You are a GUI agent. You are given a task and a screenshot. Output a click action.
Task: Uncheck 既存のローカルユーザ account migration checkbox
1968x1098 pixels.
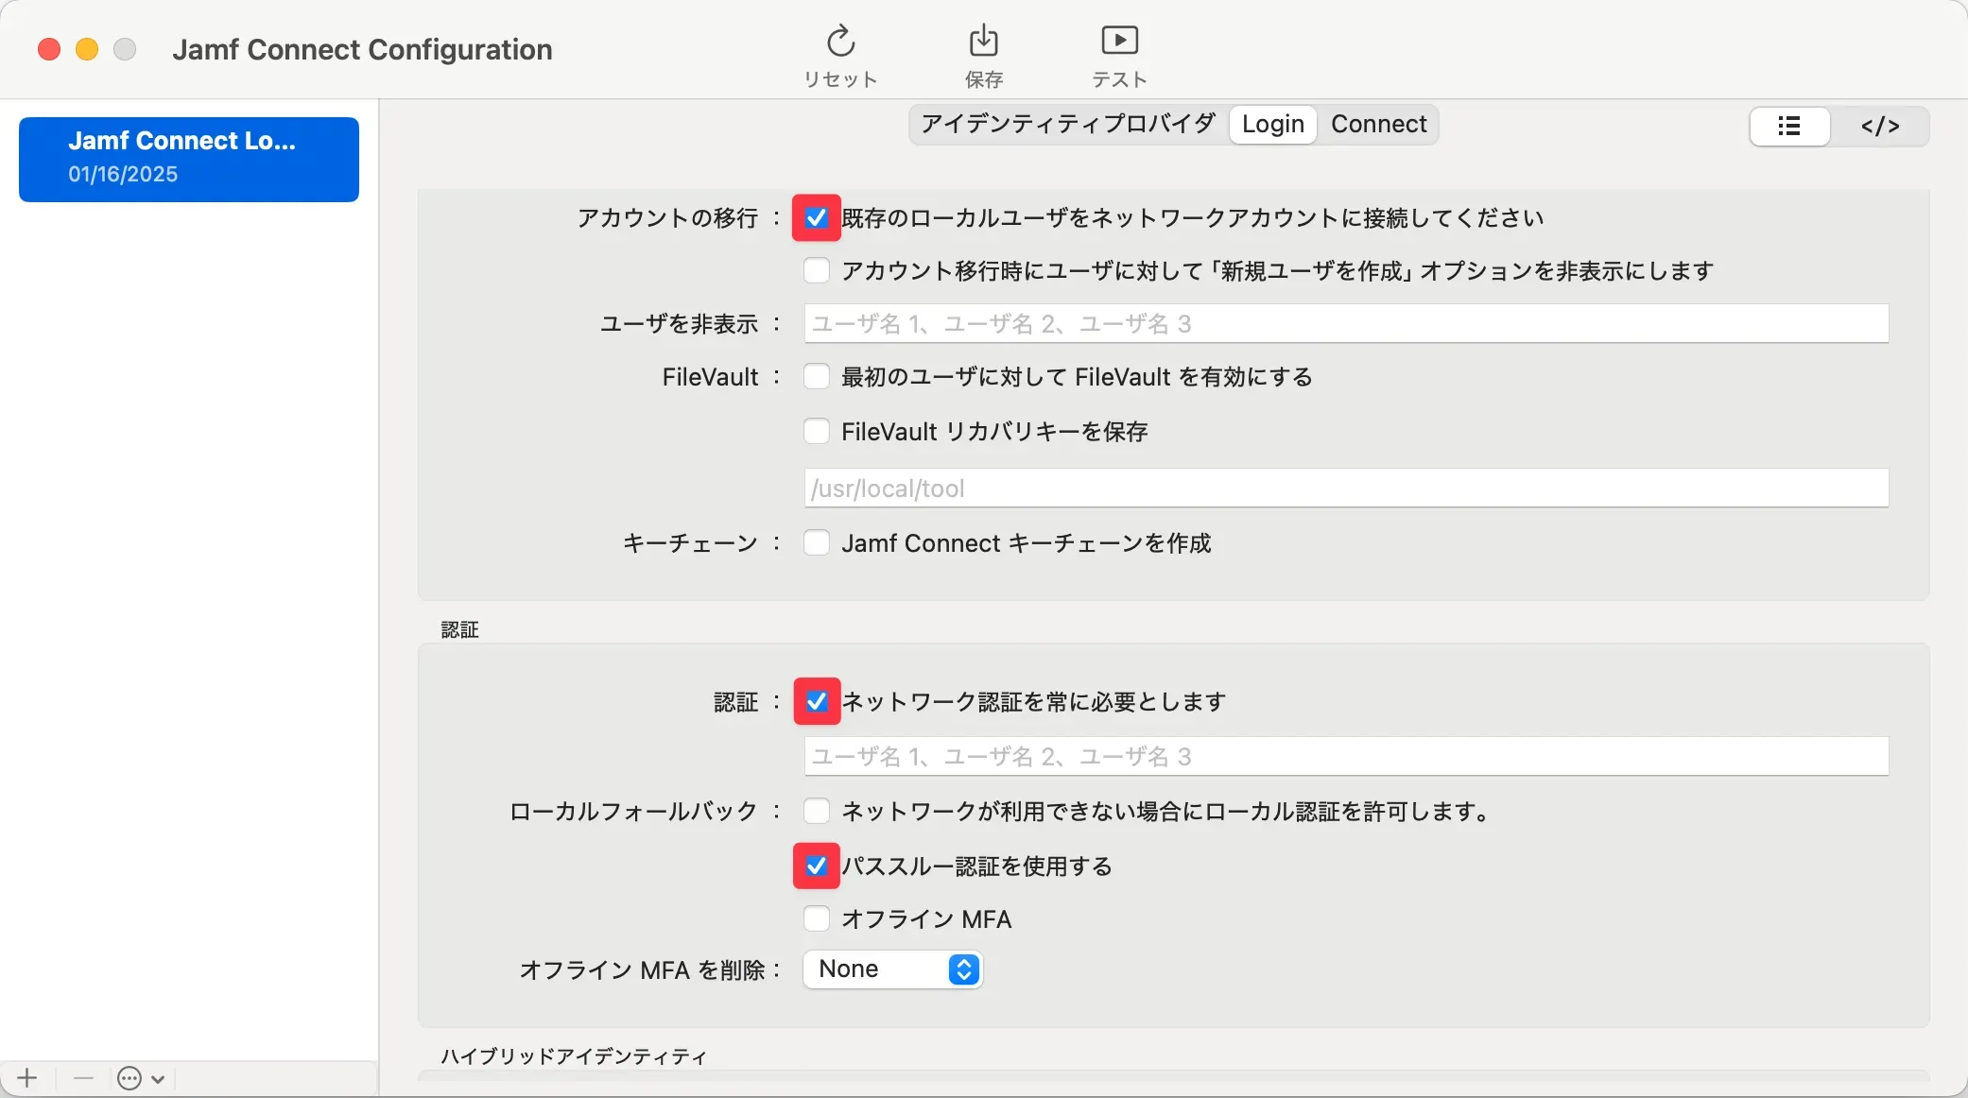[817, 218]
